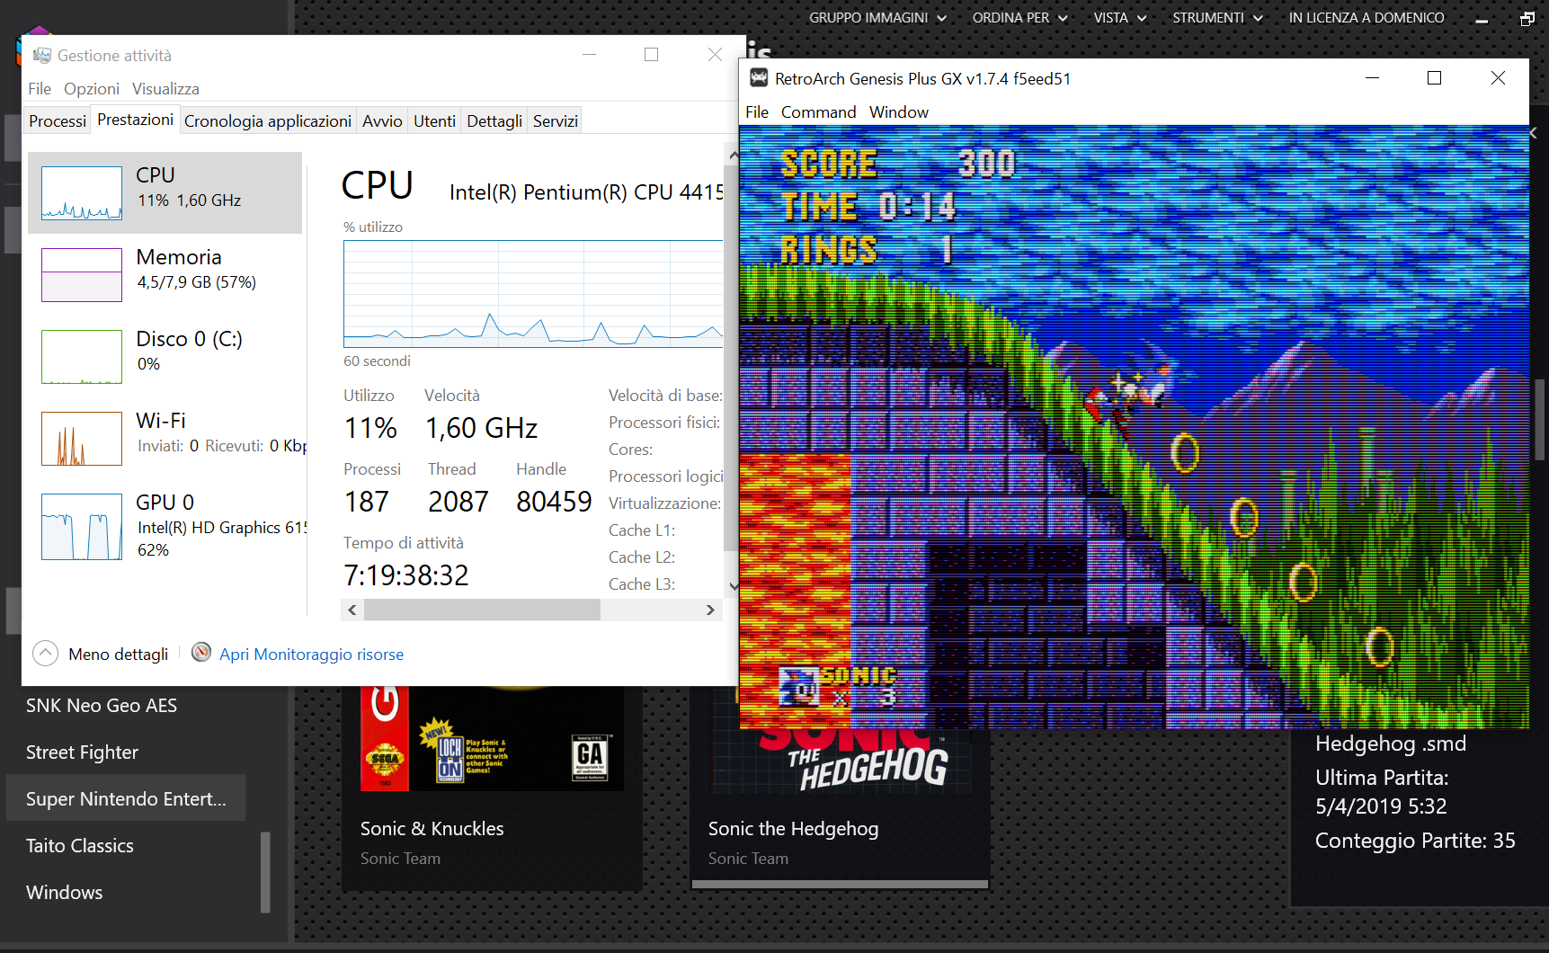1549x953 pixels.
Task: Open Task Manager Opzioni menu
Action: [x=92, y=88]
